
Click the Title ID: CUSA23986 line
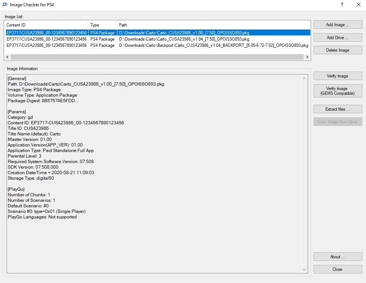[x=28, y=128]
